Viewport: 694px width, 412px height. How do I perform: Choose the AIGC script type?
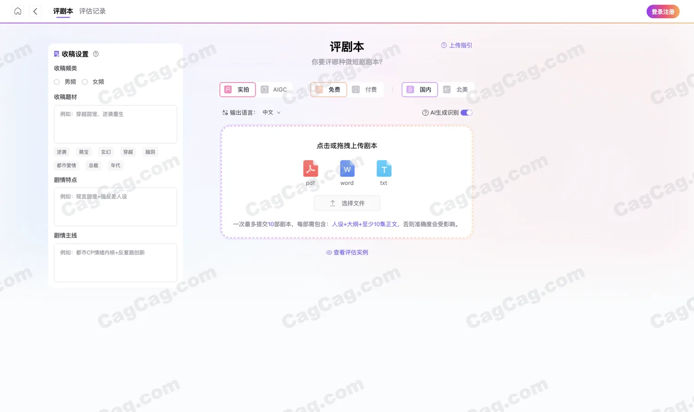[274, 90]
